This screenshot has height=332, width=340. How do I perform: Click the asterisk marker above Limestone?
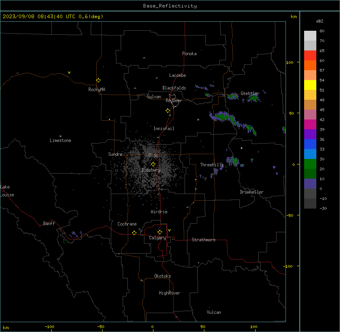coord(60,136)
